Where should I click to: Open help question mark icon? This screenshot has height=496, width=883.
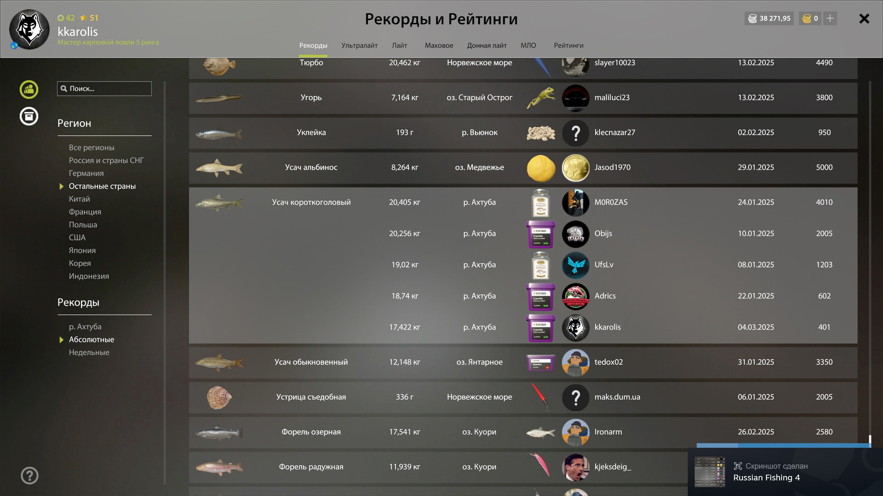coord(29,476)
